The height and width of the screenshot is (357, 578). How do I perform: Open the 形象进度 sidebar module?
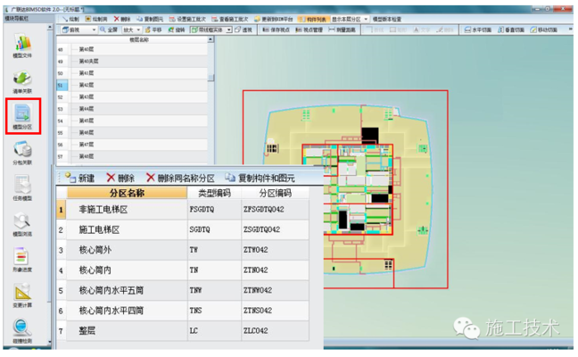22,259
